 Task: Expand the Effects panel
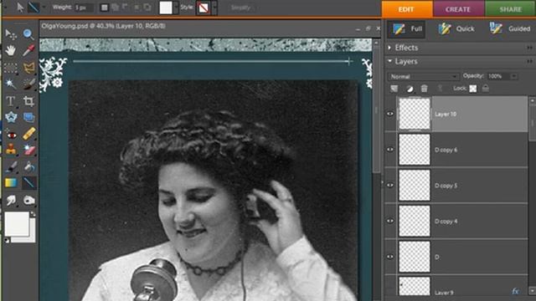[x=389, y=48]
